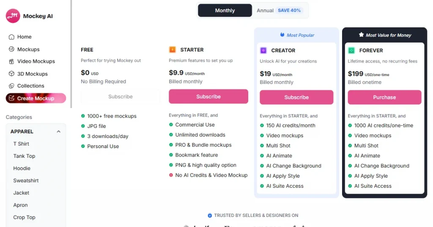Click the 3D Mockups cube icon
The image size is (433, 227).
(11, 73)
